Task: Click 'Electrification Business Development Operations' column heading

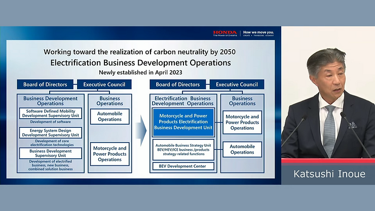Action: click(183, 101)
